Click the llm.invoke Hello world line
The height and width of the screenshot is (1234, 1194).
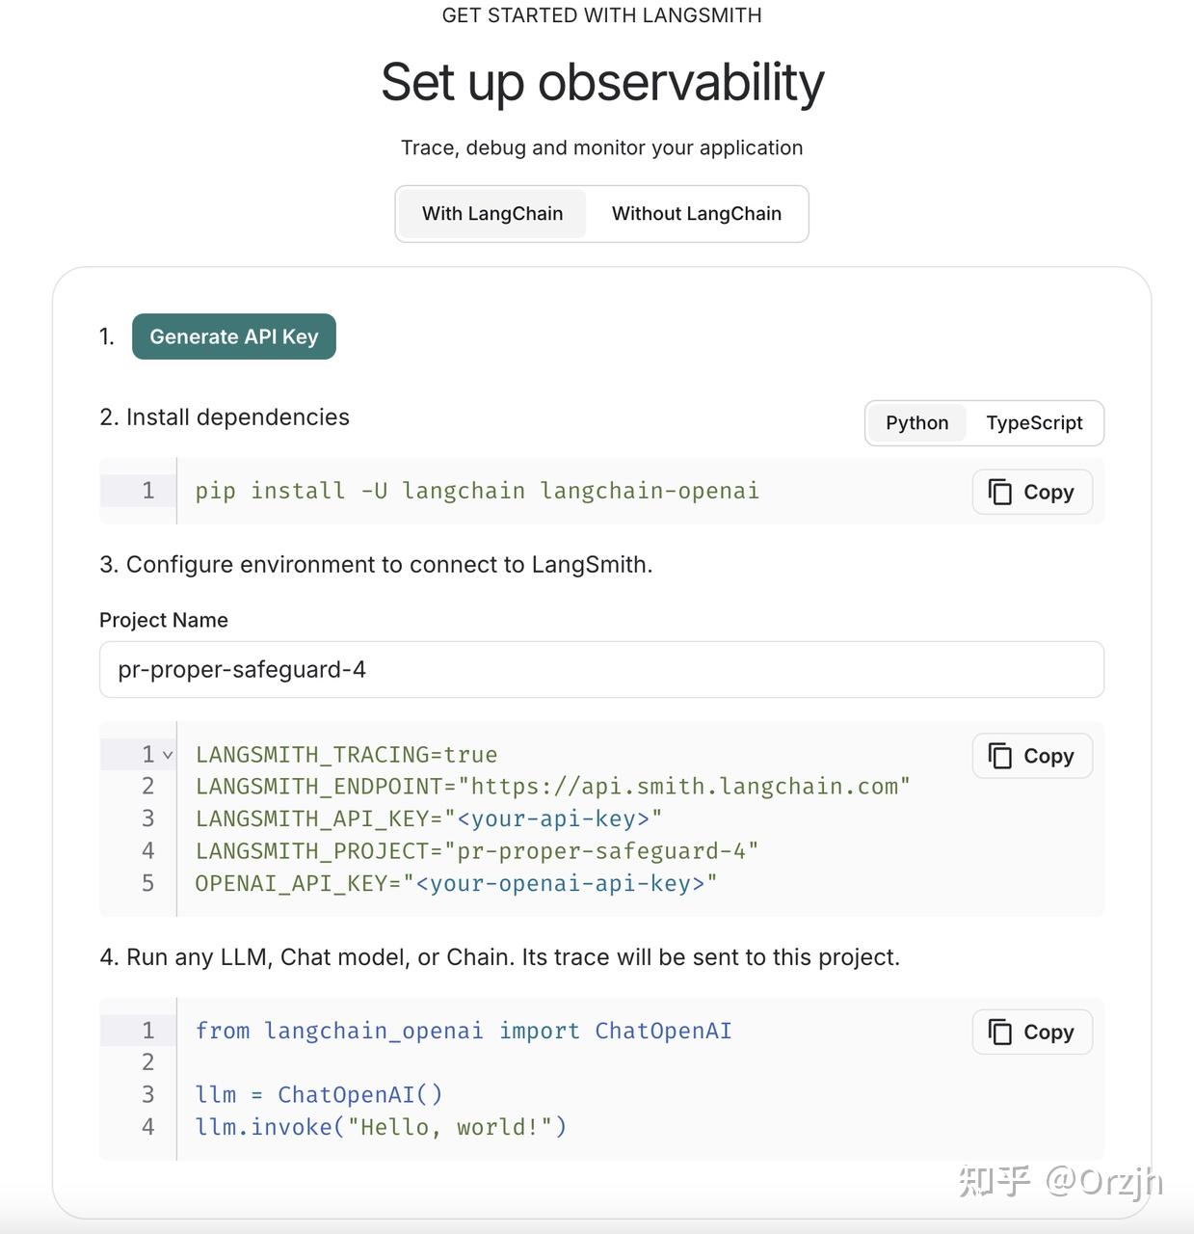click(x=381, y=1127)
